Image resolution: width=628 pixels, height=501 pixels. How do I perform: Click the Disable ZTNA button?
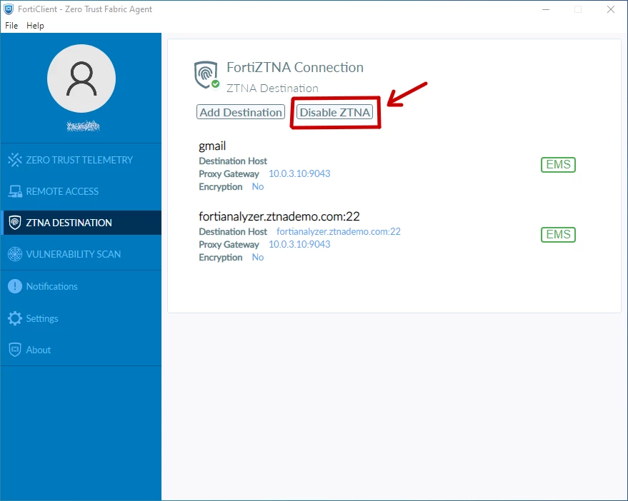pos(335,112)
